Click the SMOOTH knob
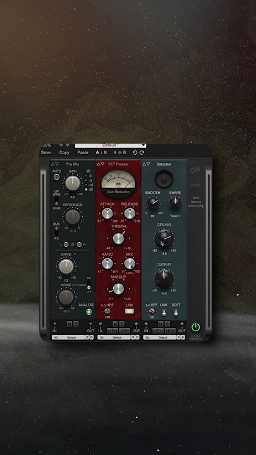256x455 pixels. (x=153, y=203)
